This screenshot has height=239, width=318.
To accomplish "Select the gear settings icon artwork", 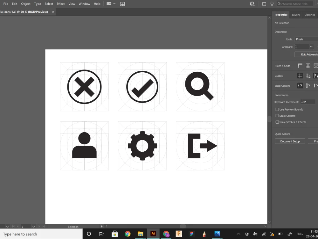I will point(142,146).
